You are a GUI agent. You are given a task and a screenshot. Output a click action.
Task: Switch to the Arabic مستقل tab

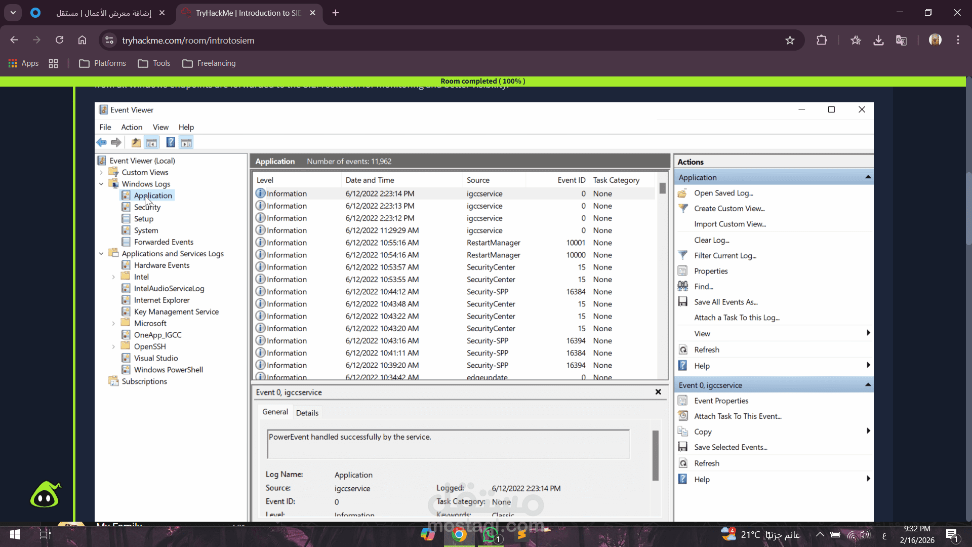[104, 13]
